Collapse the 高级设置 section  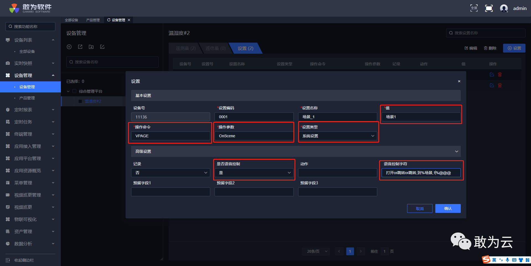[457, 151]
